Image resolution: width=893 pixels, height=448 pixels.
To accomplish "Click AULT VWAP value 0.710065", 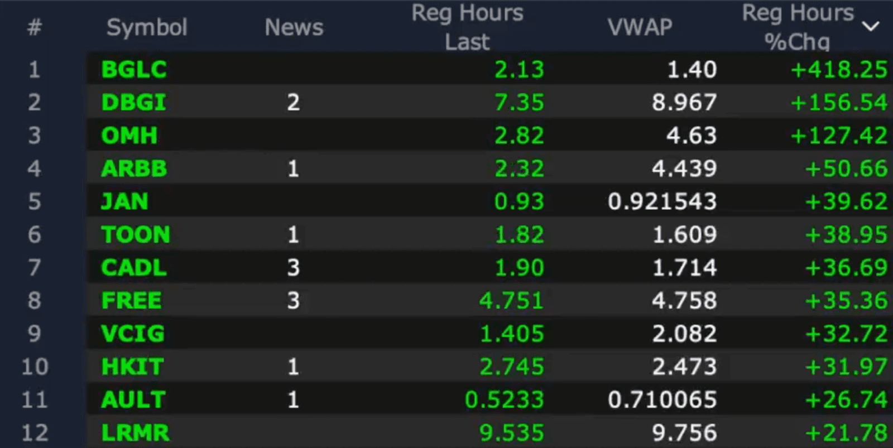I will 662,399.
